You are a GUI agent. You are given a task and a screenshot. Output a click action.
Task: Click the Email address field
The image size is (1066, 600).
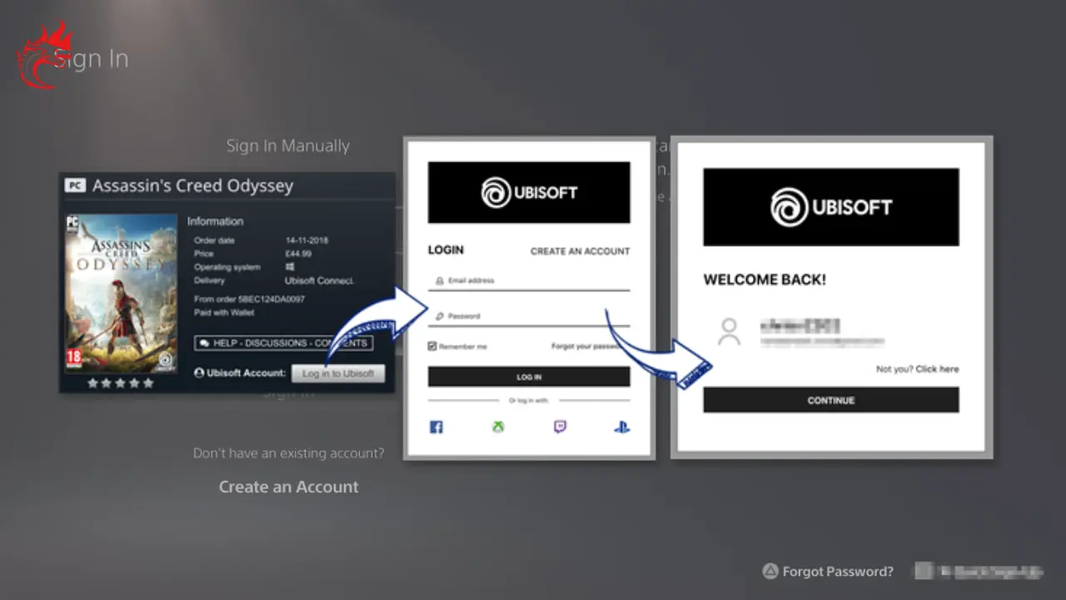pos(529,281)
